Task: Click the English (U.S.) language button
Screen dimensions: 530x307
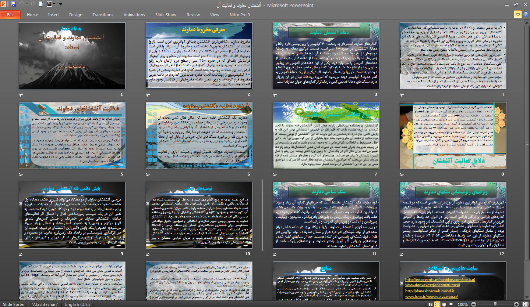Action: point(77,304)
